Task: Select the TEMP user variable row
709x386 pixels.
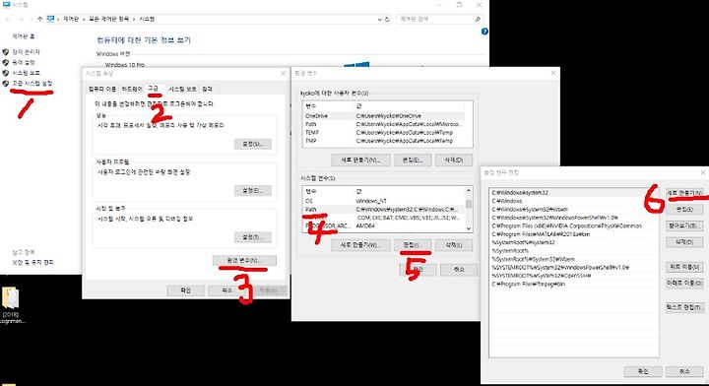Action: 384,132
